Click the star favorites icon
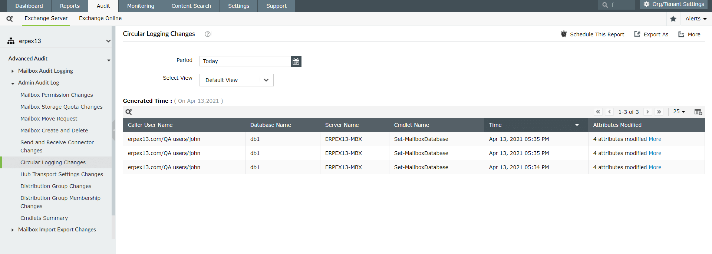Screen dimensions: 712x254 (673, 19)
